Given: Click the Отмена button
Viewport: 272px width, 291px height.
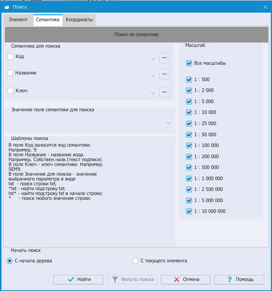Looking at the screenshot, I should tap(186, 279).
